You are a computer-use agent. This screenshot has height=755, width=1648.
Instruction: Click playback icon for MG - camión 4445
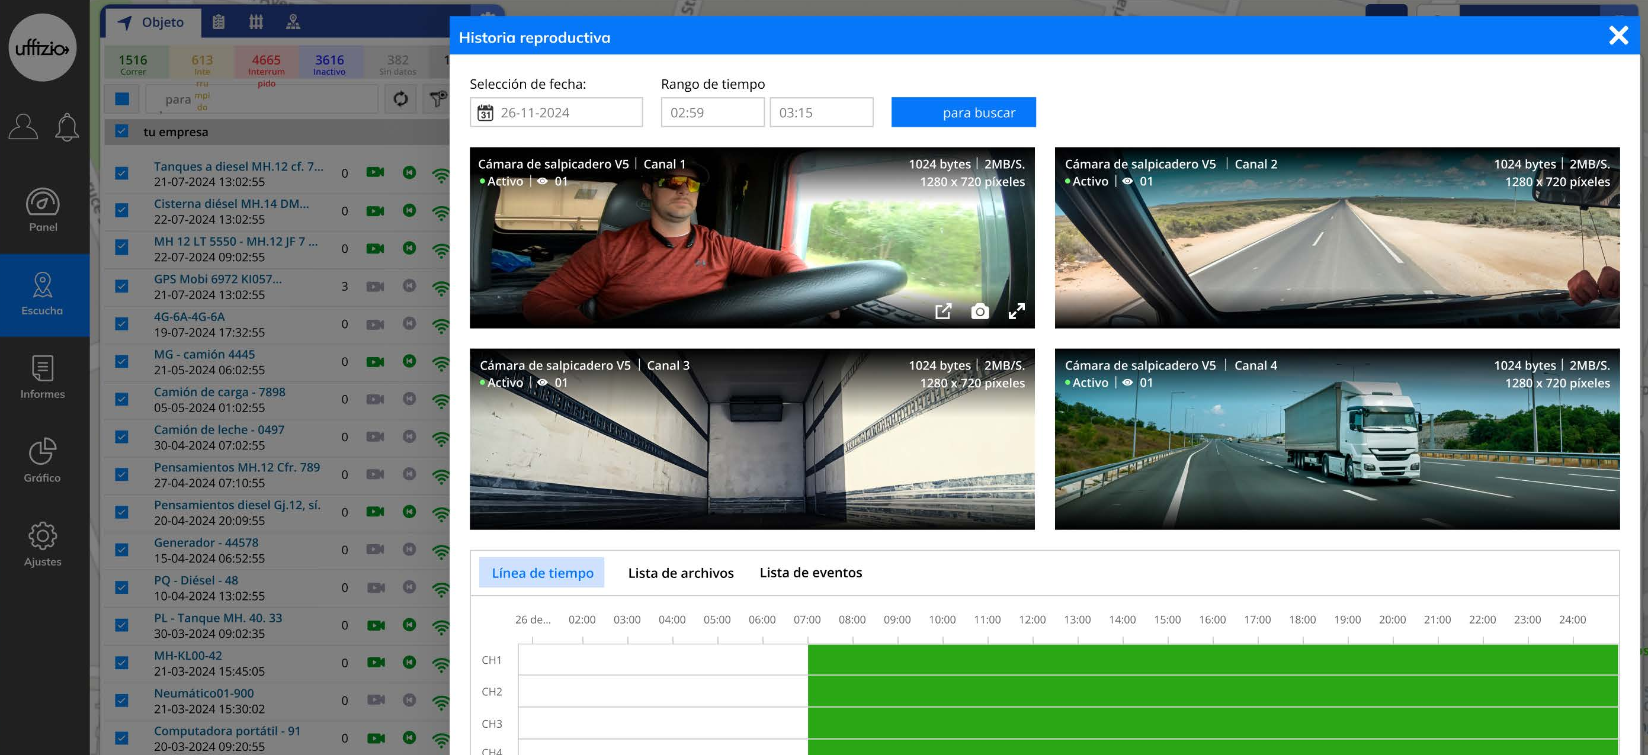point(409,361)
